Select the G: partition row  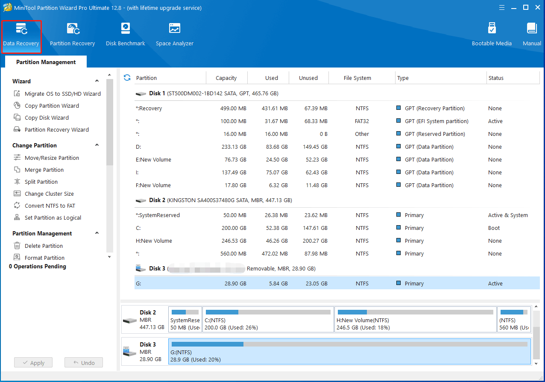337,283
